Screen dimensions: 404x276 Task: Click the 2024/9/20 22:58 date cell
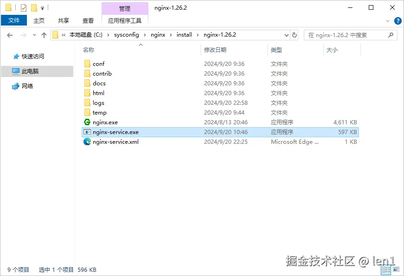(x=226, y=103)
